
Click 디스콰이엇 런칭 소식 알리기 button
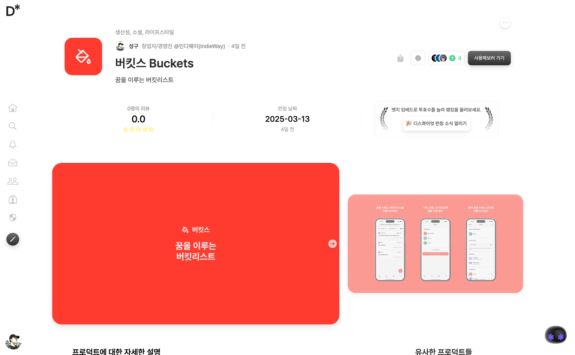tap(436, 123)
